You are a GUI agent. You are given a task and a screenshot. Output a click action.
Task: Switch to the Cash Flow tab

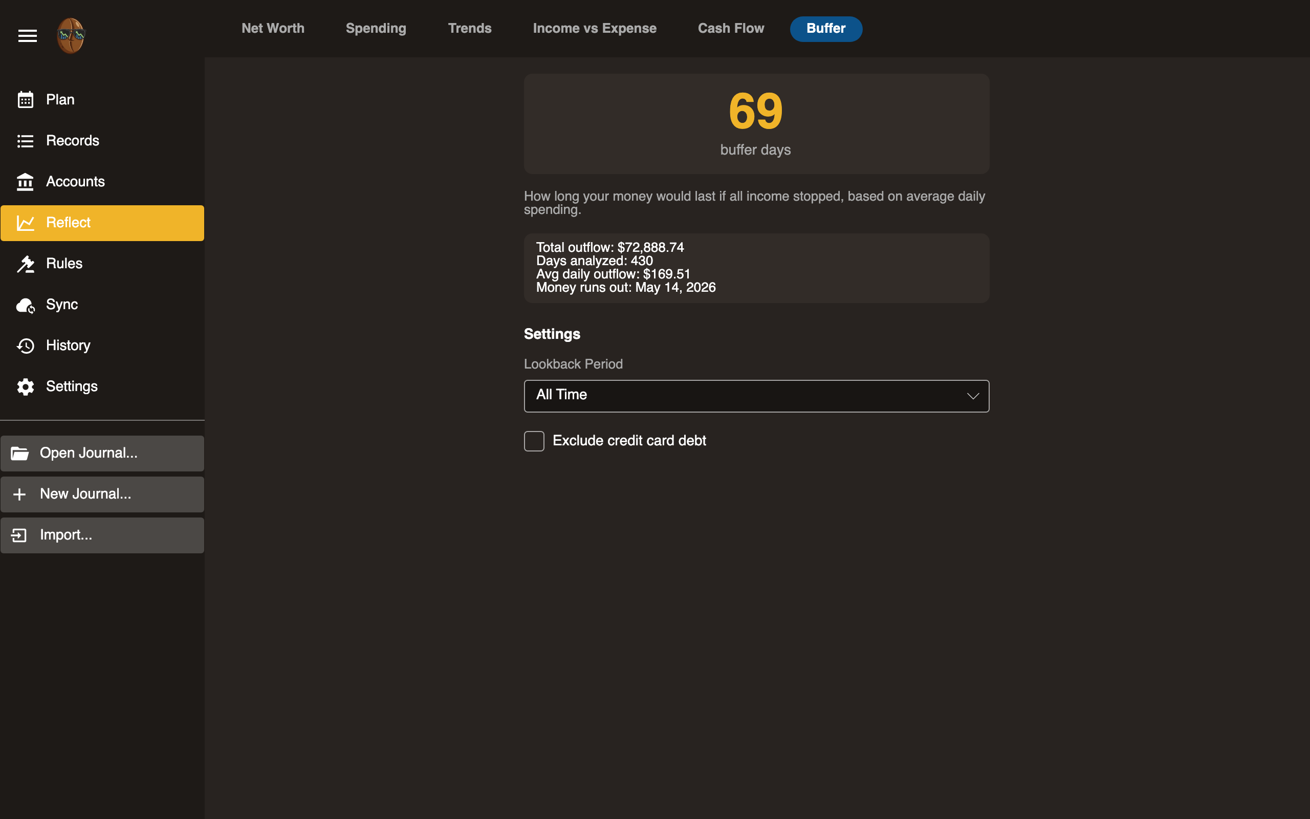(x=731, y=29)
